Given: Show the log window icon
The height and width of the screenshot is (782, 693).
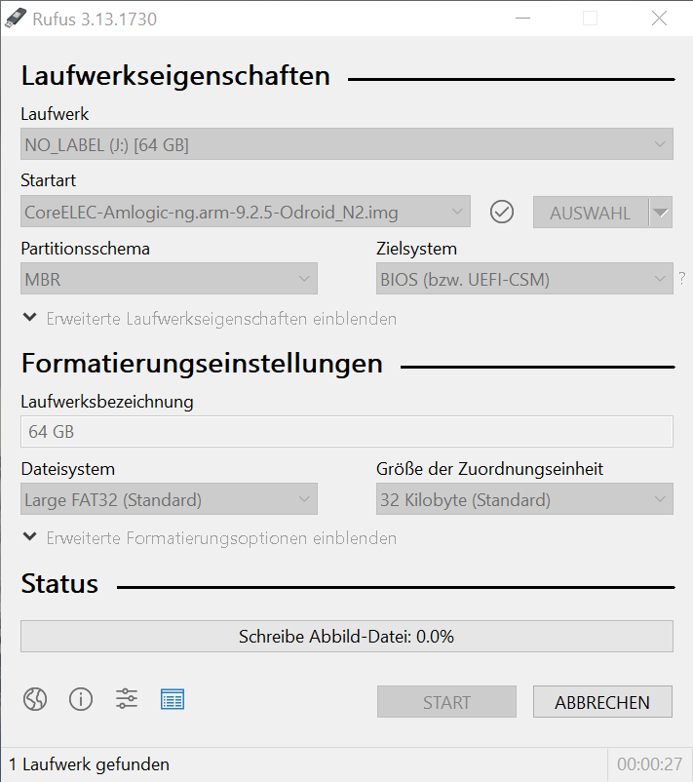Looking at the screenshot, I should 173,699.
